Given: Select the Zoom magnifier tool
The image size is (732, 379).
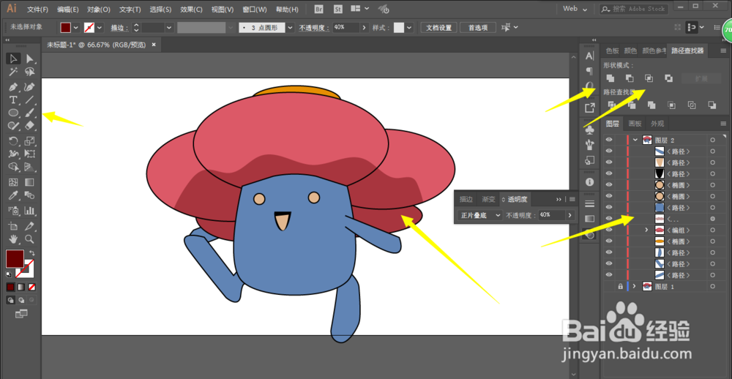Looking at the screenshot, I should point(30,239).
